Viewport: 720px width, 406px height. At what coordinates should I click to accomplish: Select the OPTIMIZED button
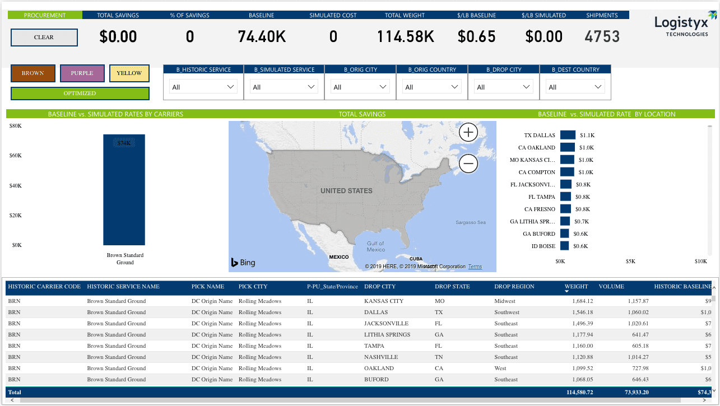pyautogui.click(x=80, y=94)
